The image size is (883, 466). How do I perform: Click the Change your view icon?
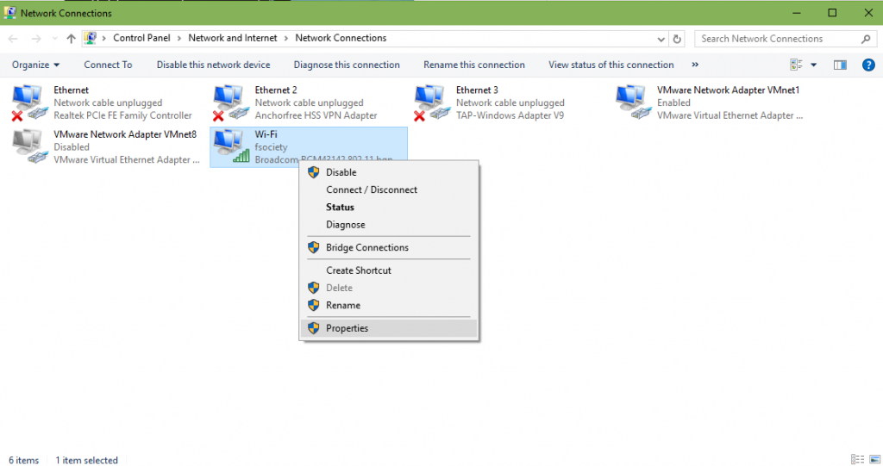pos(796,65)
